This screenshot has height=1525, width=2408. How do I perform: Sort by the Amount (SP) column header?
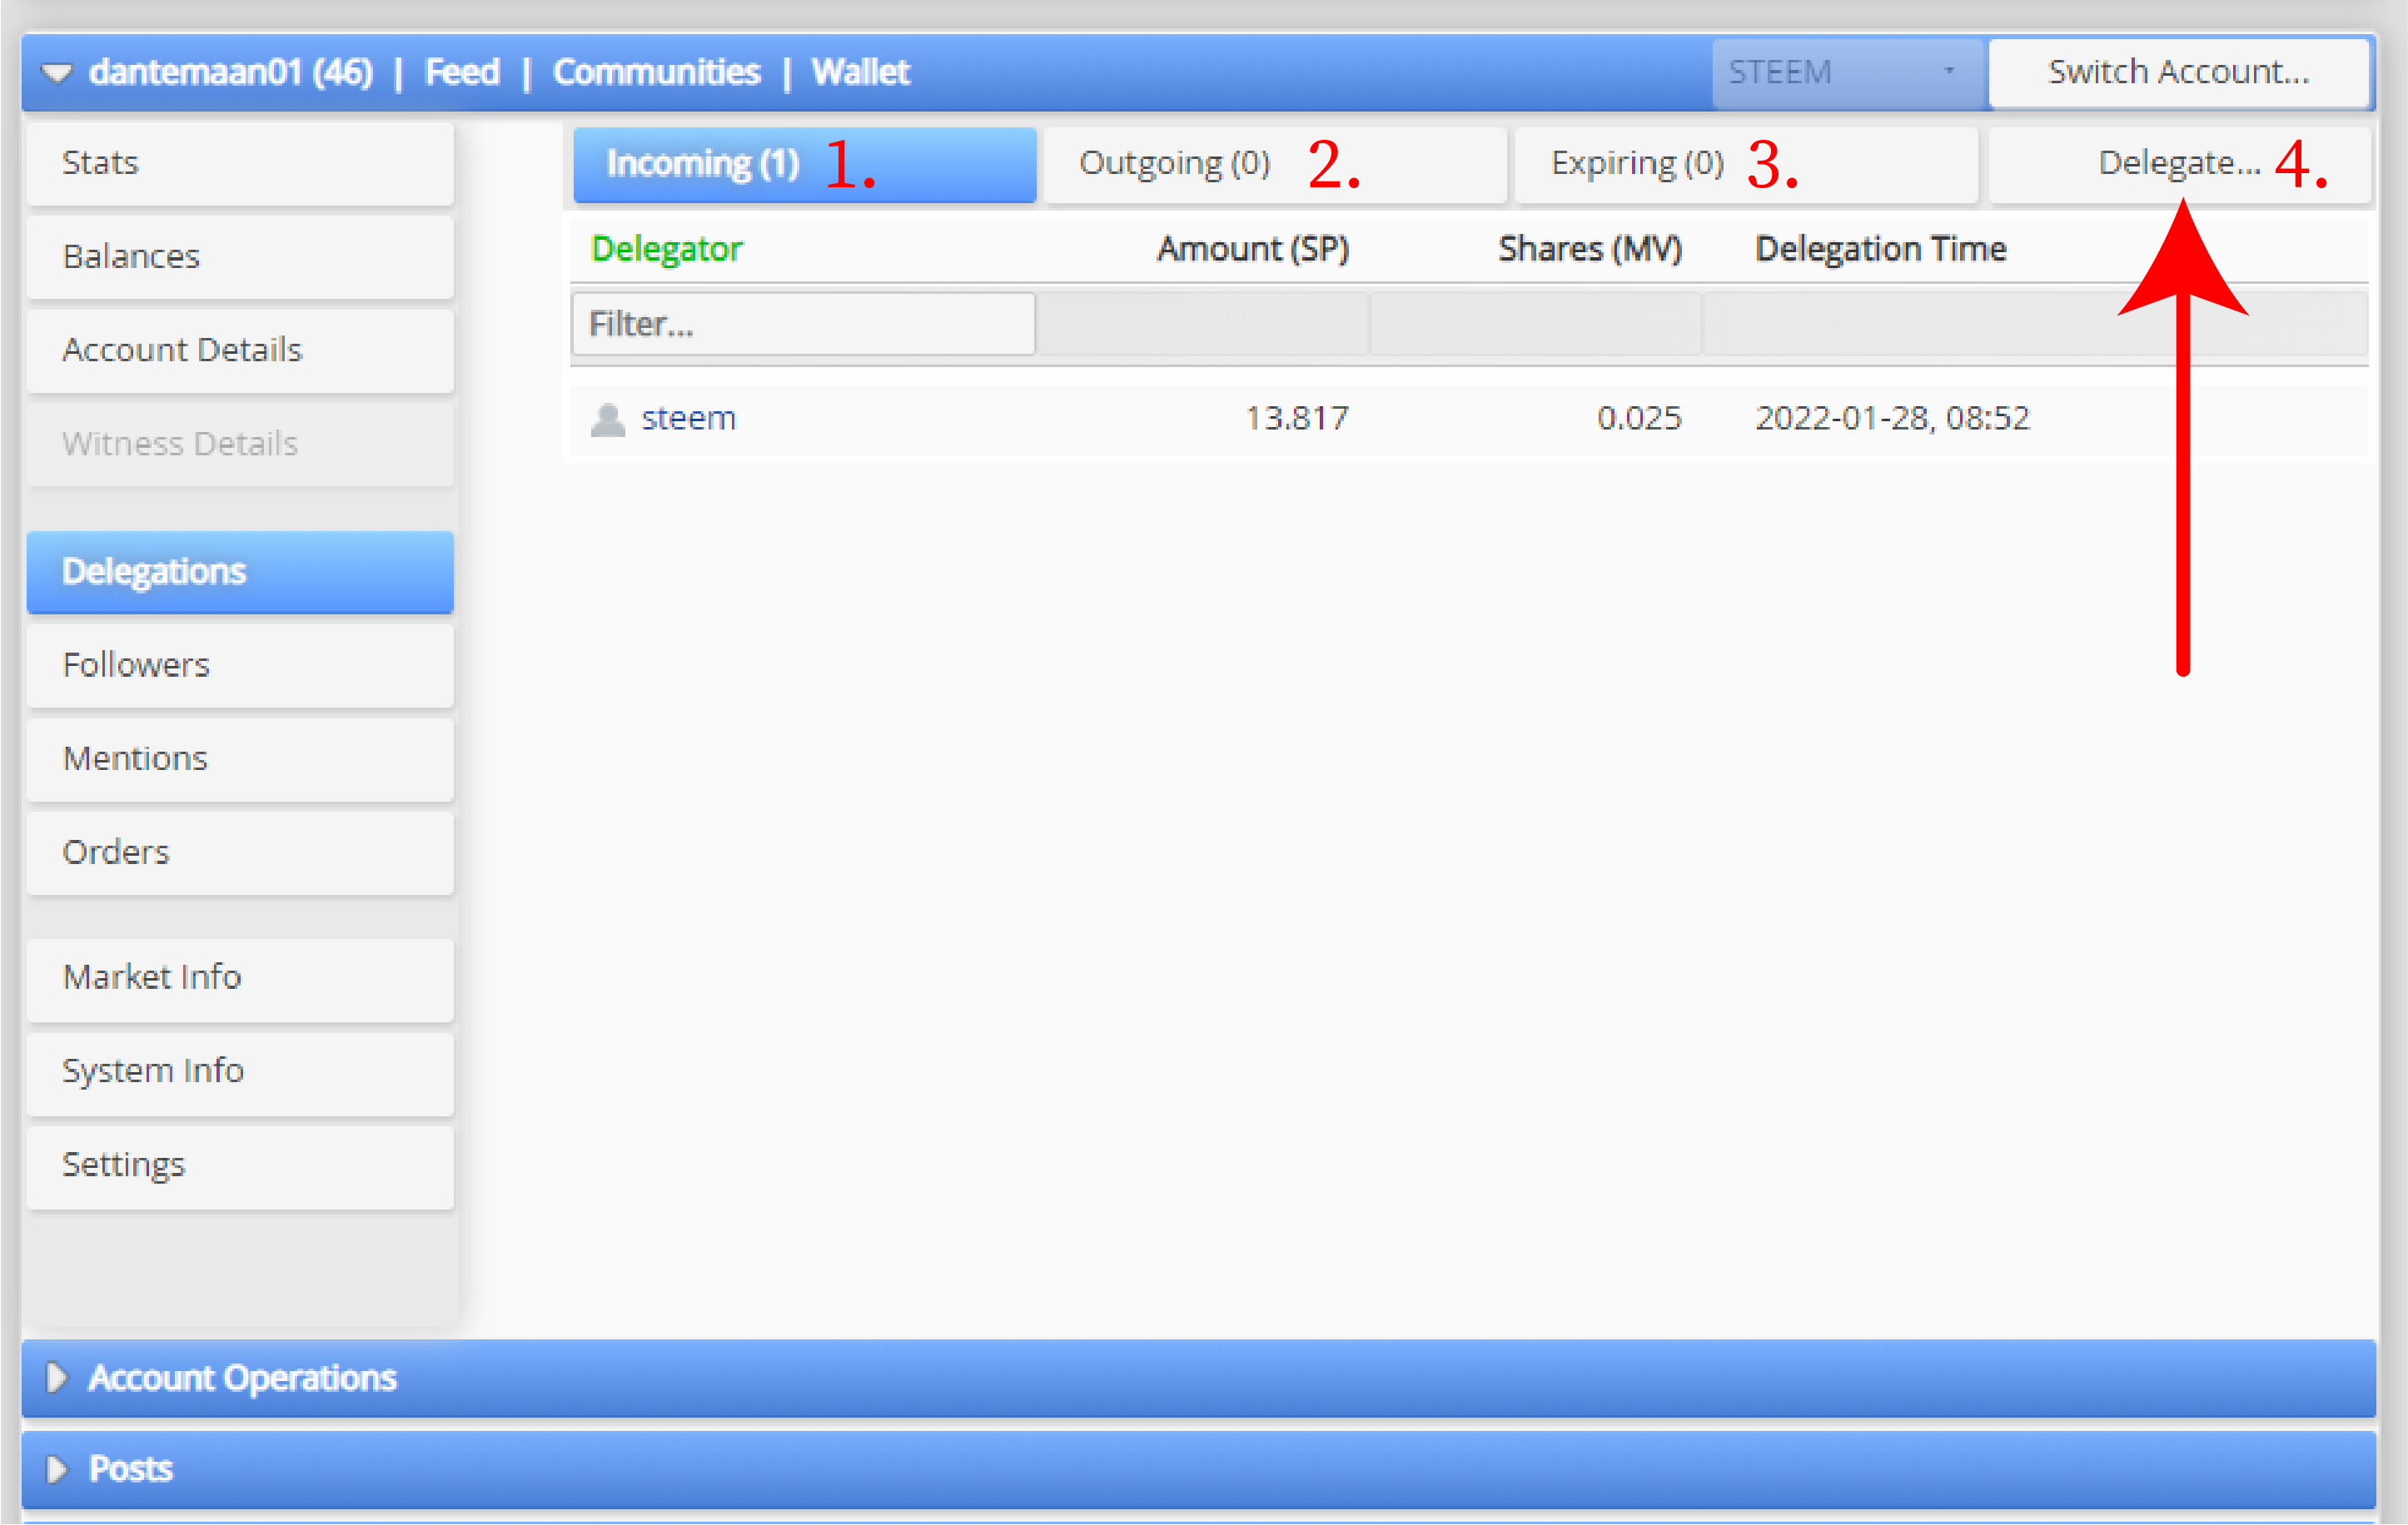click(1253, 249)
